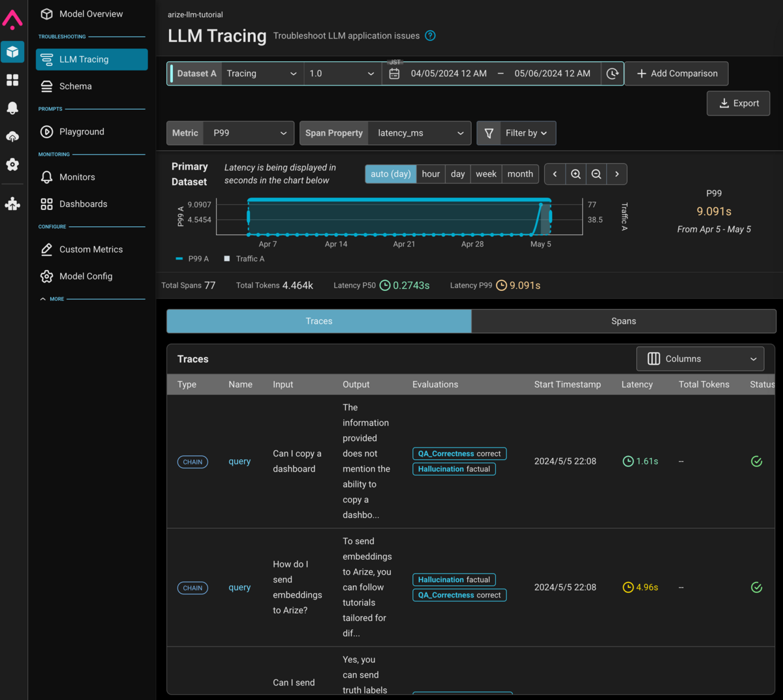Screen dimensions: 783x700
Task: Zoom out on the chart
Action: point(596,174)
